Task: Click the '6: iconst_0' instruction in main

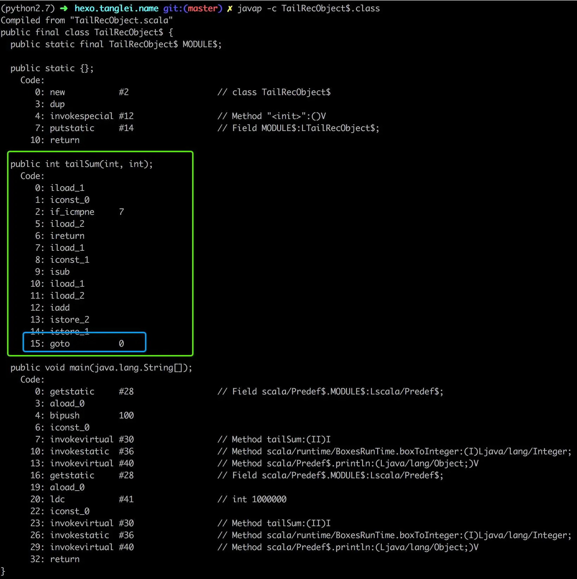Action: click(62, 427)
